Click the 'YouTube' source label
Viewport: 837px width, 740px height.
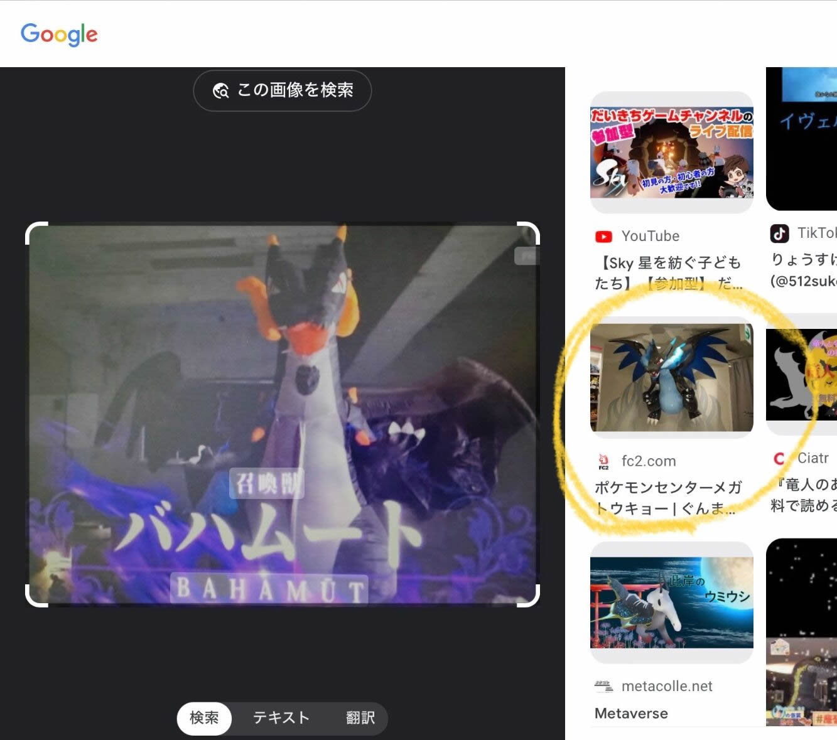[651, 236]
